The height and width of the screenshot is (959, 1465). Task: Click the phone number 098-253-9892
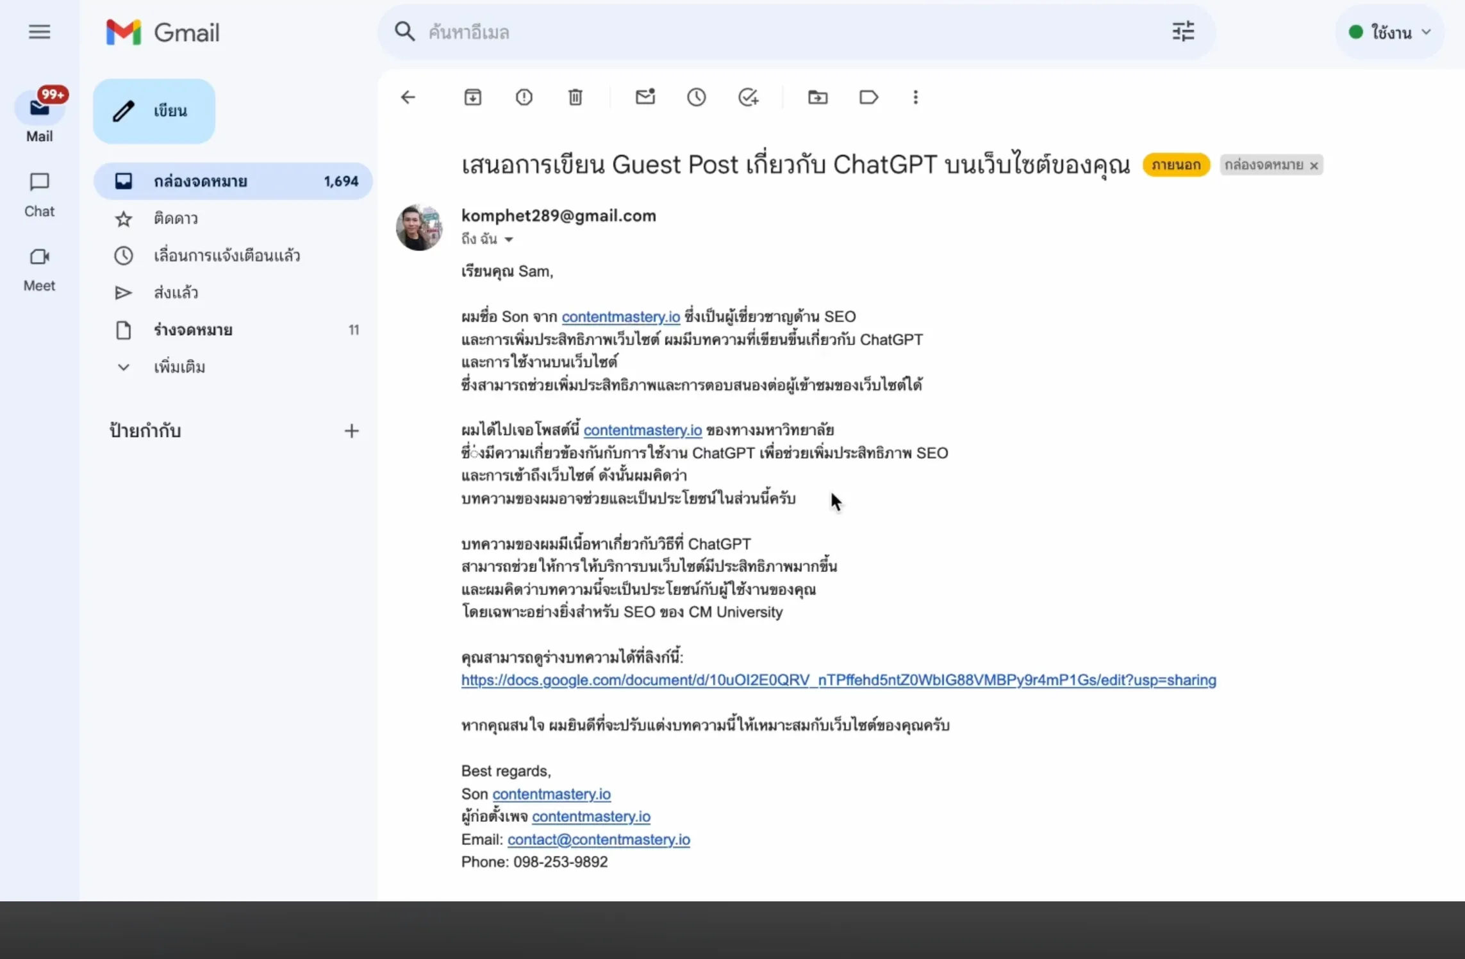point(561,862)
